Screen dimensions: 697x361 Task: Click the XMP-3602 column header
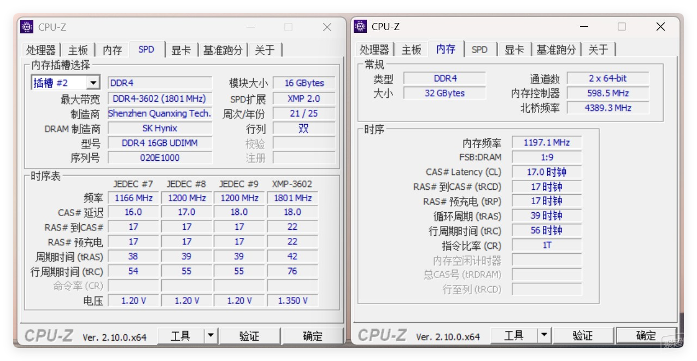292,184
